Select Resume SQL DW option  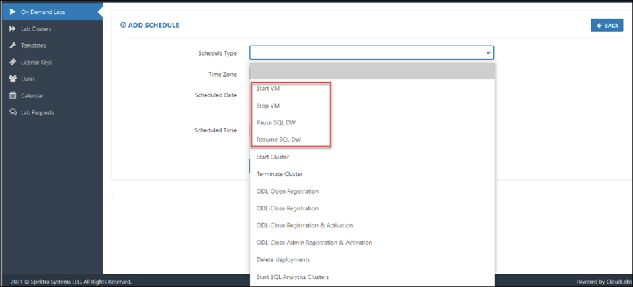(372, 140)
